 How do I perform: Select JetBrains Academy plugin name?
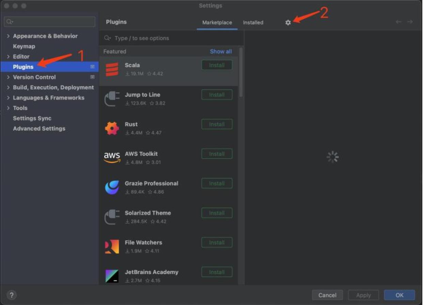pyautogui.click(x=152, y=272)
